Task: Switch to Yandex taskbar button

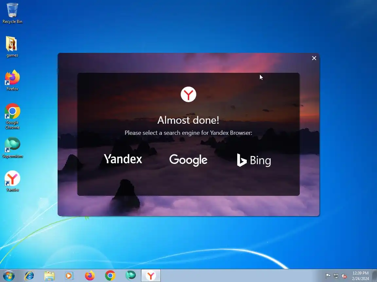Action: [x=151, y=276]
